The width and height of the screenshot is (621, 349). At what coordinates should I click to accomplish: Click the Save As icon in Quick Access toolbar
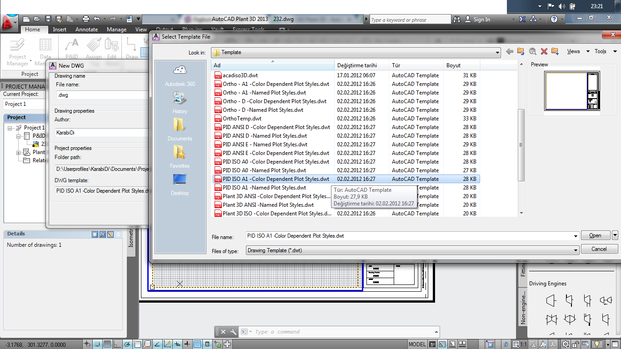coord(59,19)
